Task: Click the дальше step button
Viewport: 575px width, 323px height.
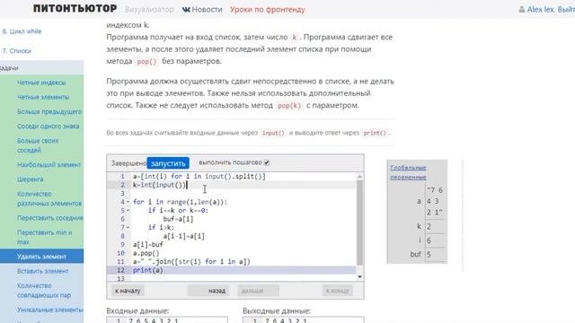Action: (258, 291)
